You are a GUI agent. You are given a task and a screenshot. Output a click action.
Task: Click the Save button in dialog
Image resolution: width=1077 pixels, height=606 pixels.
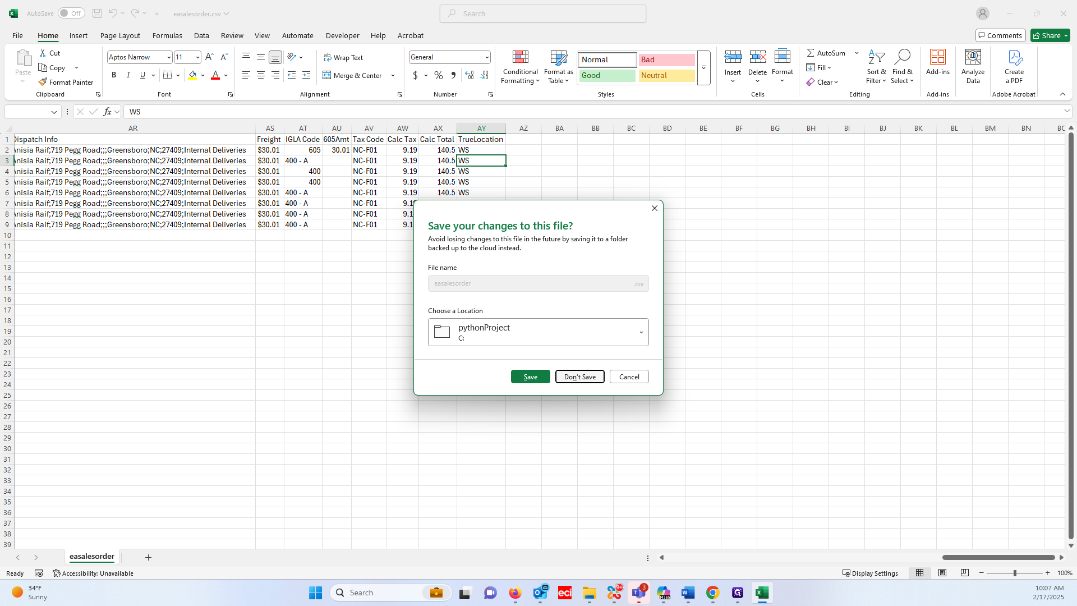click(531, 377)
